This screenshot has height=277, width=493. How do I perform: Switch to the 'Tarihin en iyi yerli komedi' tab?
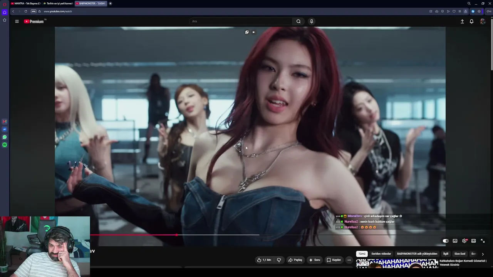tap(58, 3)
